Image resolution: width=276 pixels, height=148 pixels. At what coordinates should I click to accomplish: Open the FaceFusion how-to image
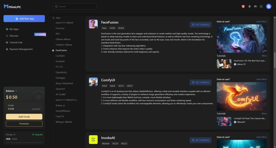click(x=241, y=38)
